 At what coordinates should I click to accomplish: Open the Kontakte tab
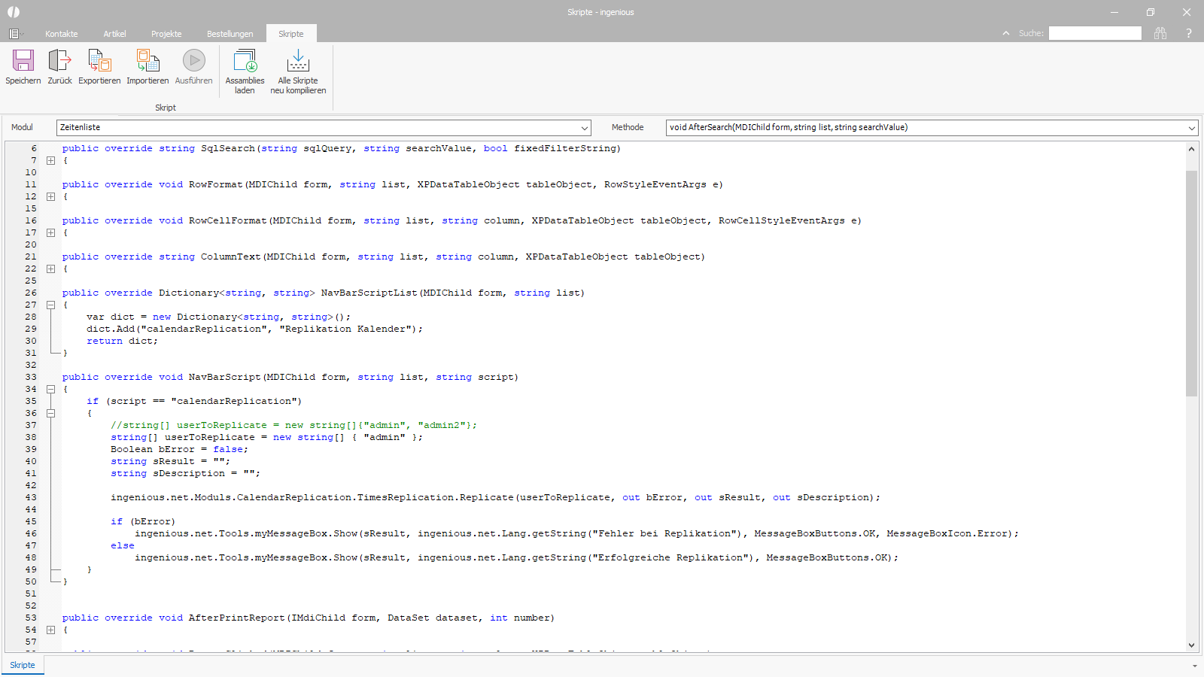coord(62,34)
